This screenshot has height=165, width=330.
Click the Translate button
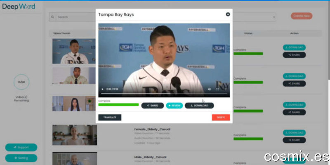click(x=110, y=118)
